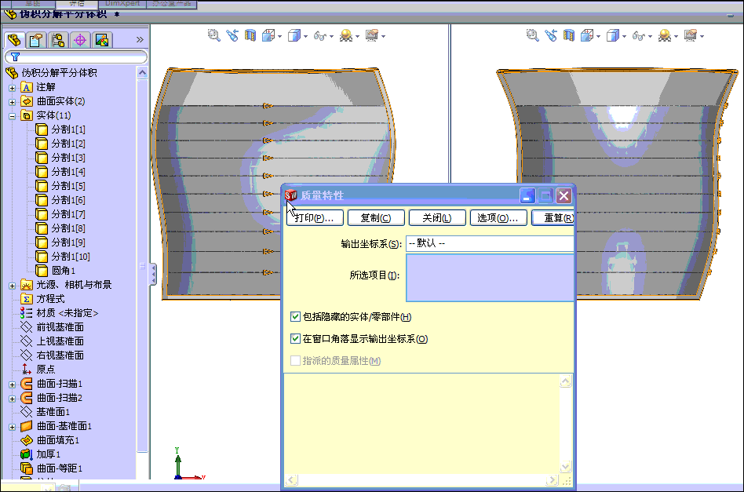Open 选项(O)... in mass properties
This screenshot has width=744, height=492.
(x=498, y=218)
